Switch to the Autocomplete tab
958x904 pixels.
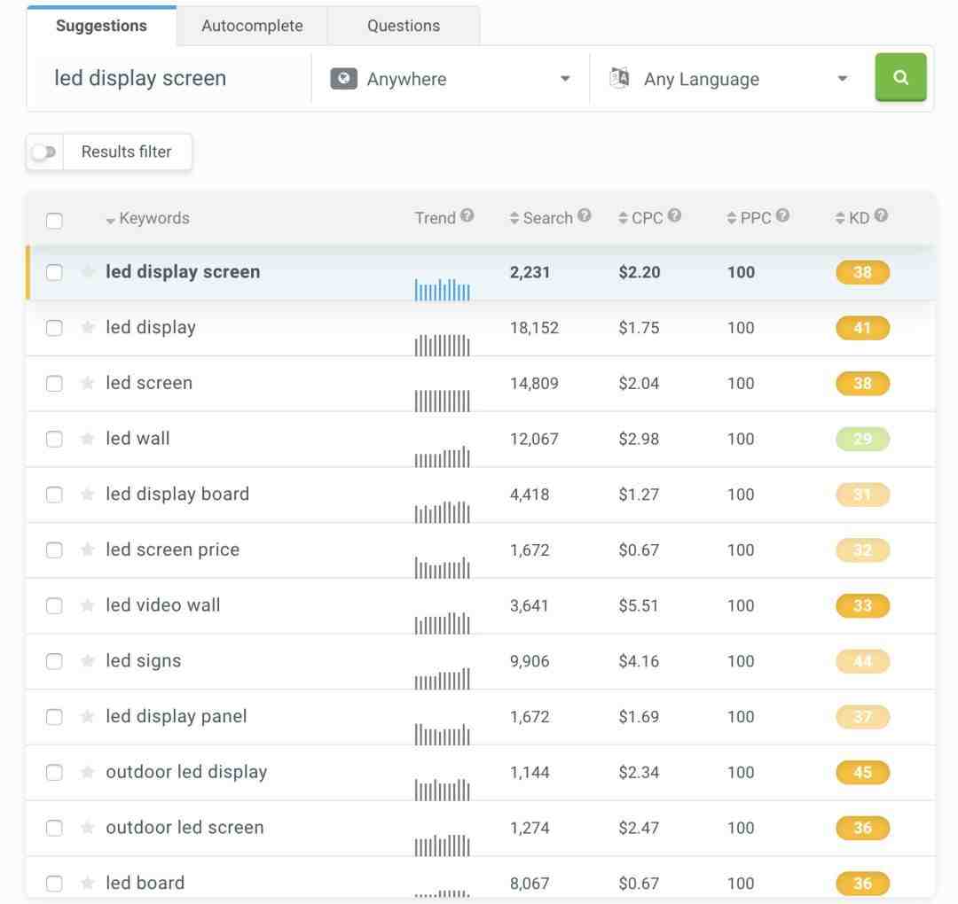[252, 26]
